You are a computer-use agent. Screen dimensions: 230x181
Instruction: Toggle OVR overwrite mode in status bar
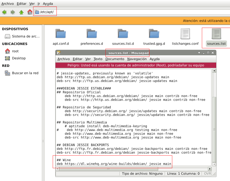click(208, 174)
